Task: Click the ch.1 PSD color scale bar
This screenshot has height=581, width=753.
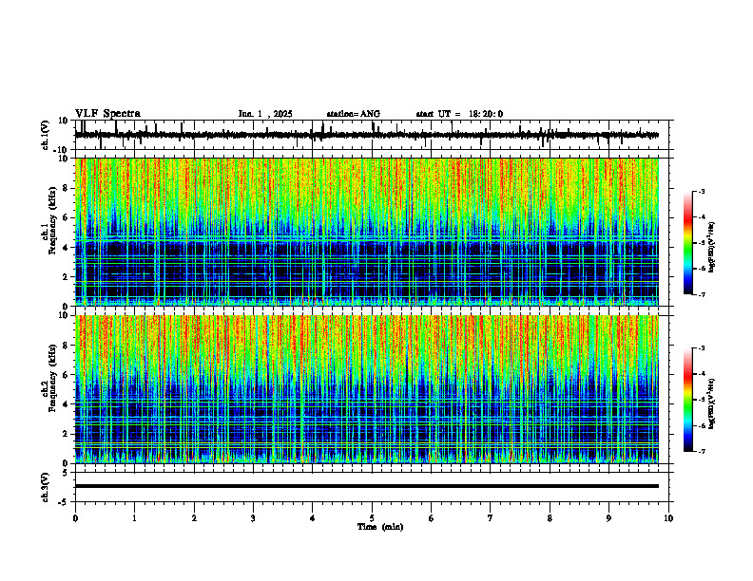Action: 687,243
